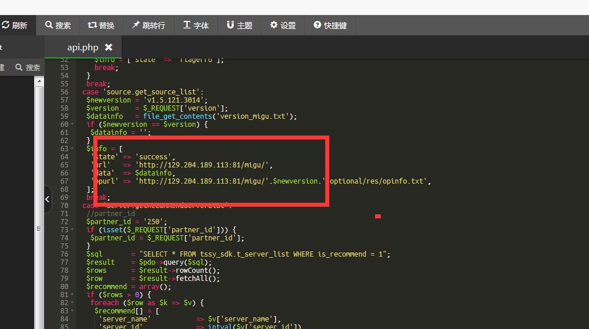
Task: Click the 刷新 refresh button in toolbar
Action: tap(15, 25)
